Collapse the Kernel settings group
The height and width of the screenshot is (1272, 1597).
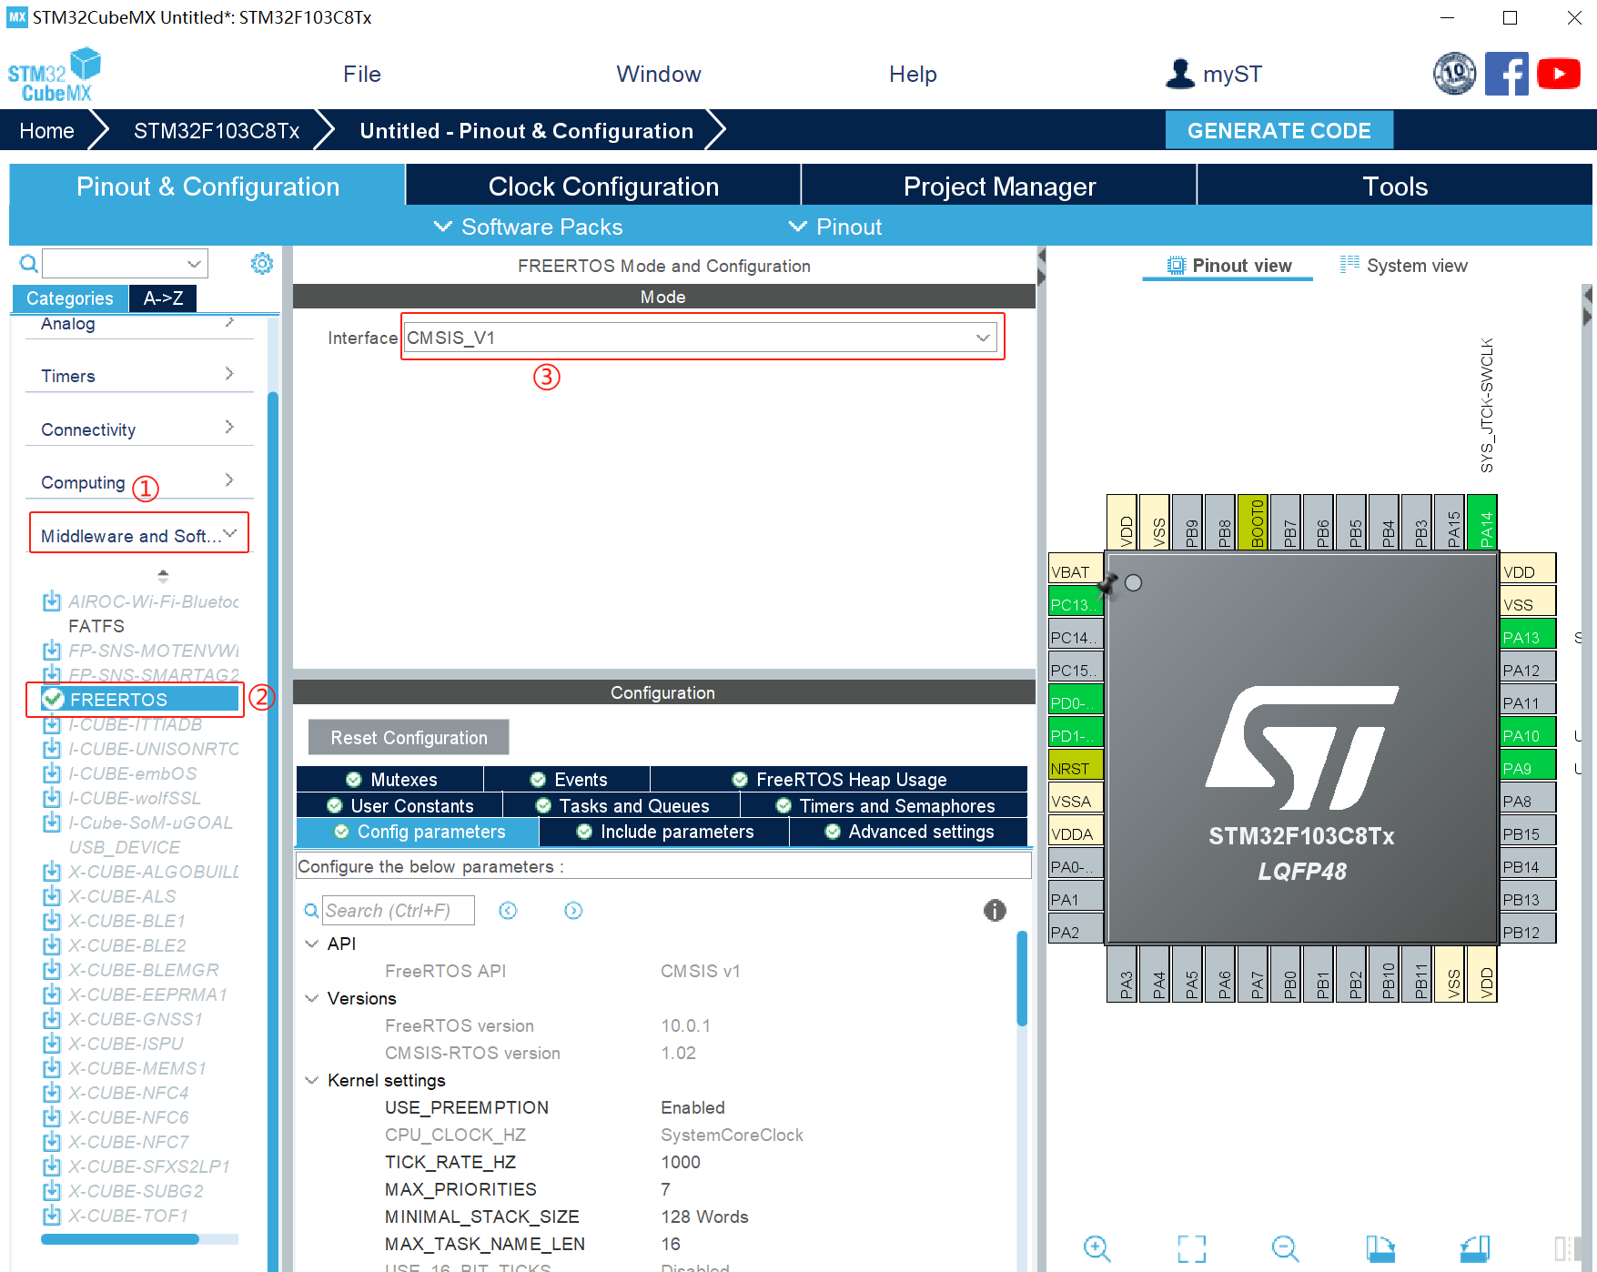click(311, 1080)
